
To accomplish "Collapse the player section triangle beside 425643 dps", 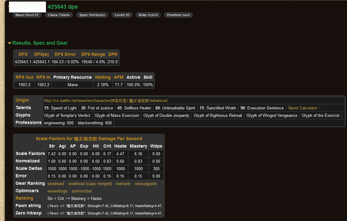I will [8, 6].
